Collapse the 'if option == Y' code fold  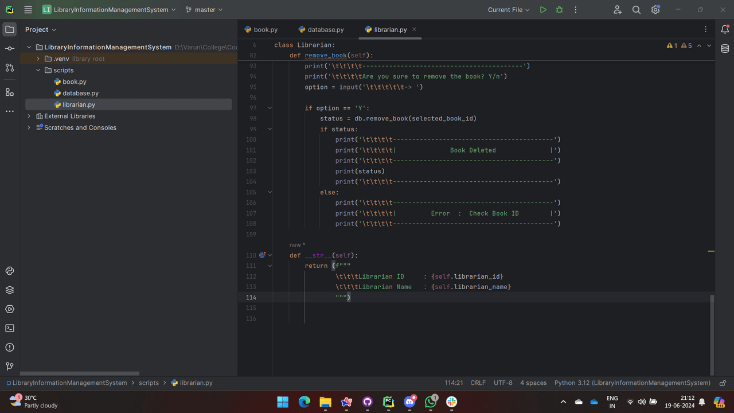(x=270, y=108)
